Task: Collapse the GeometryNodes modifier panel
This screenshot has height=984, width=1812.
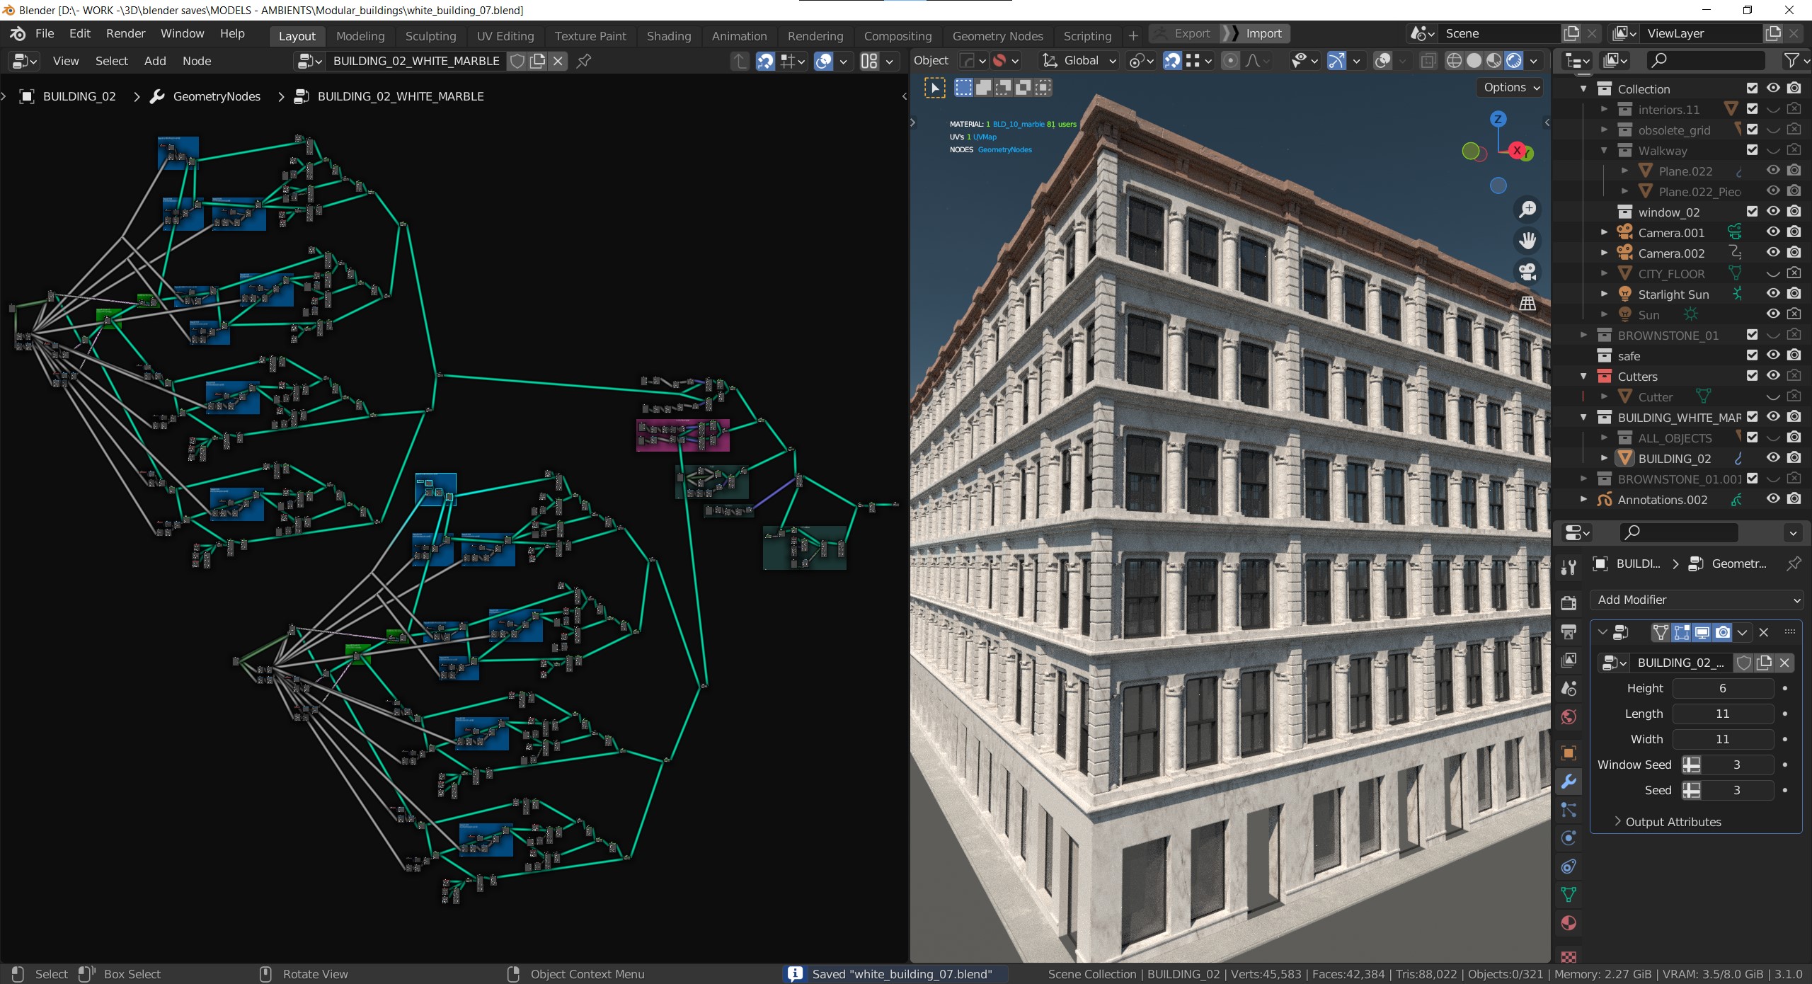Action: (1603, 632)
